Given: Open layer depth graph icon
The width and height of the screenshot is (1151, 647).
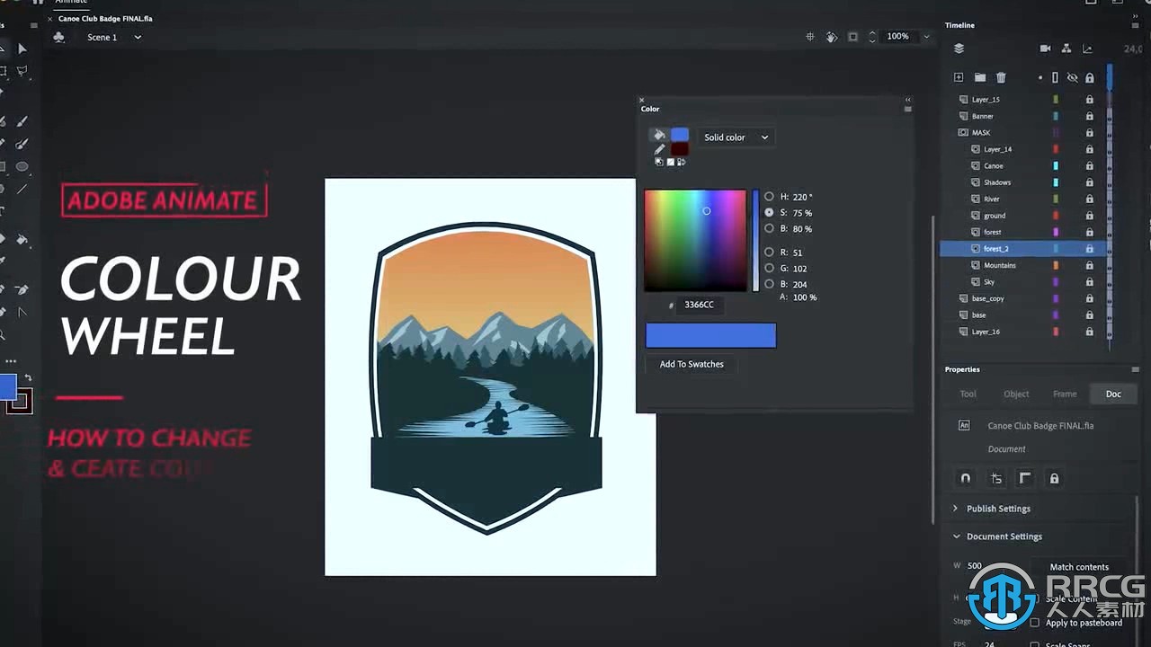Looking at the screenshot, I should (x=1088, y=49).
